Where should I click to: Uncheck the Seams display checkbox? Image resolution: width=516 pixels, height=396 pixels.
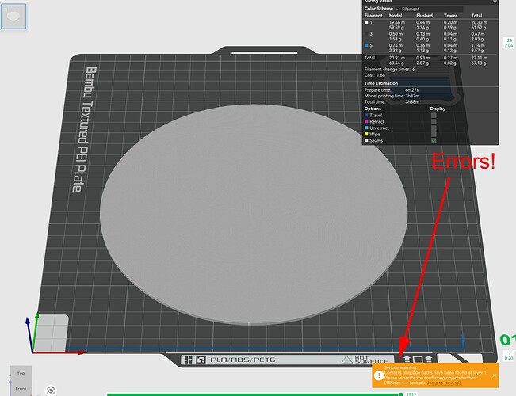[434, 140]
